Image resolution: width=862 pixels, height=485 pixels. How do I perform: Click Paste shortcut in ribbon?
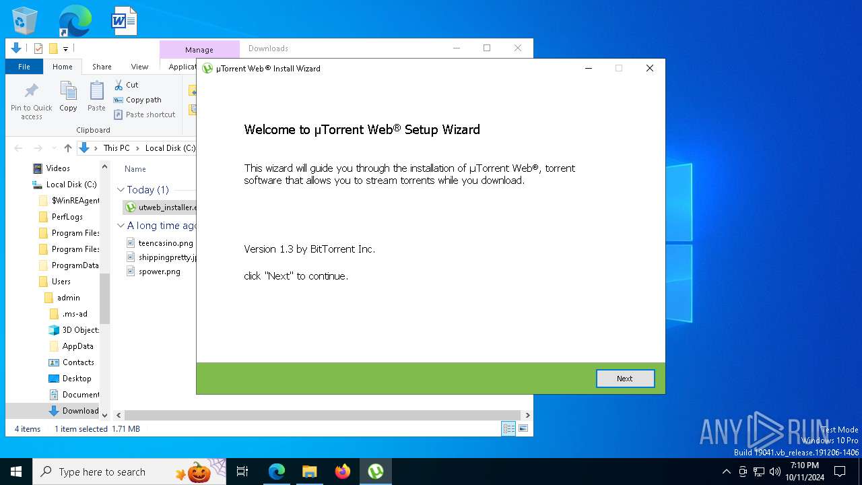tap(144, 115)
